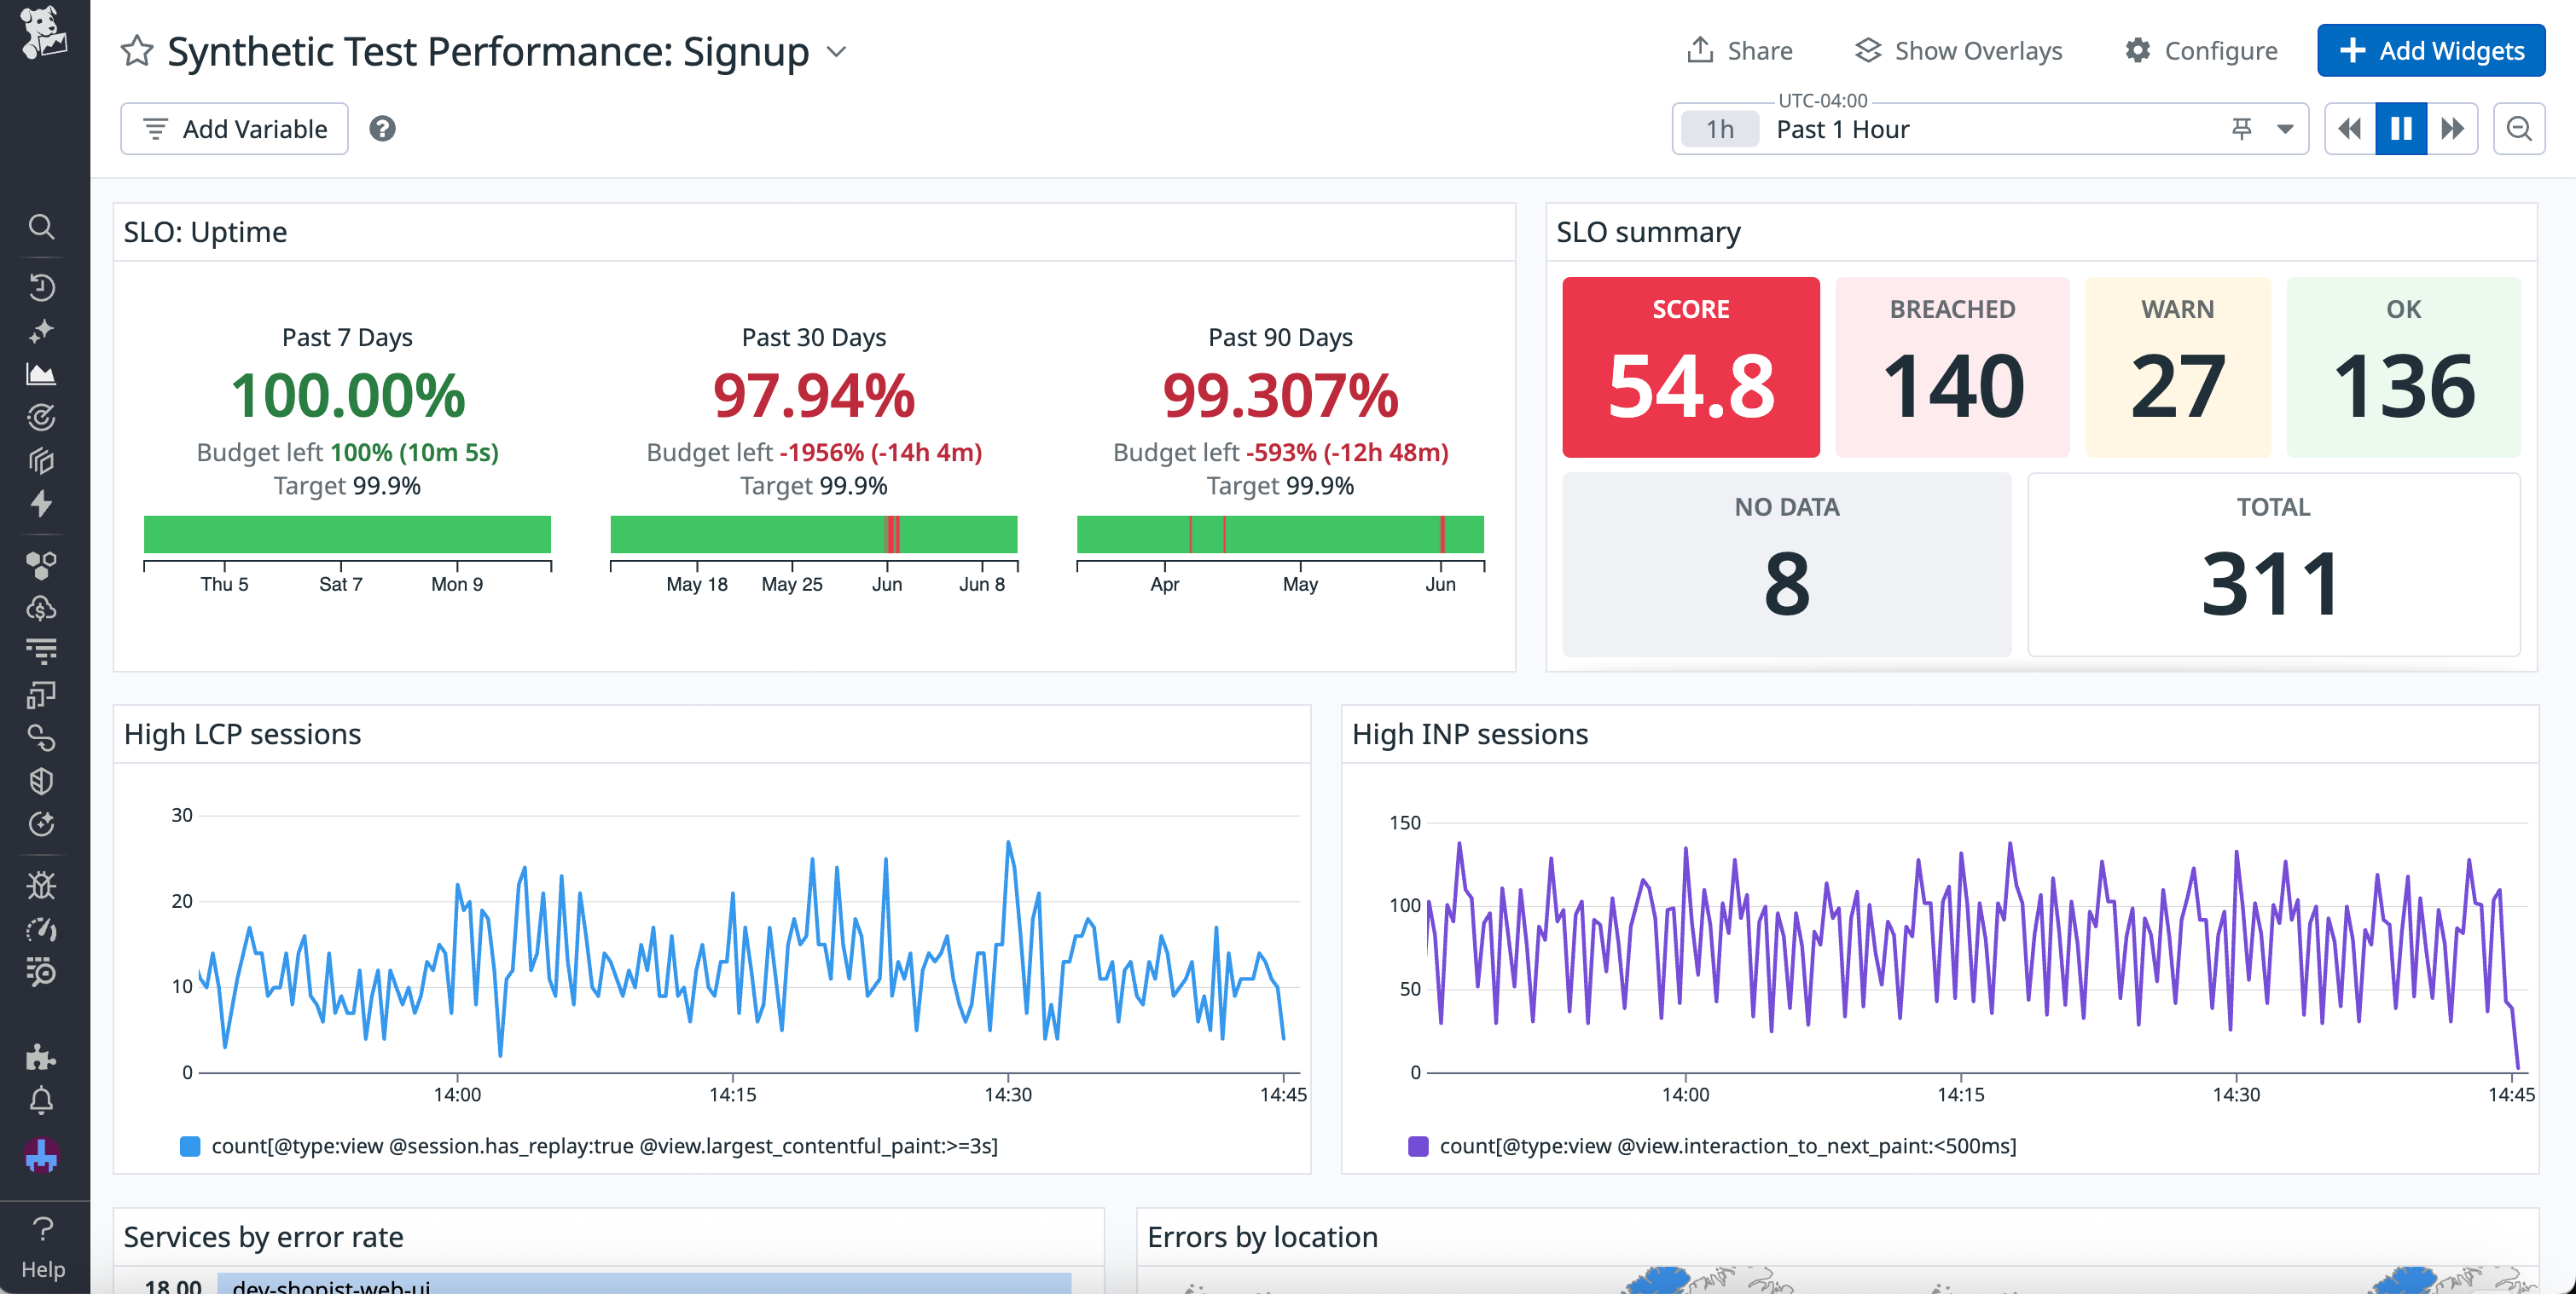Toggle Show Overlays
Image resolution: width=2576 pixels, height=1294 pixels.
tap(1958, 50)
